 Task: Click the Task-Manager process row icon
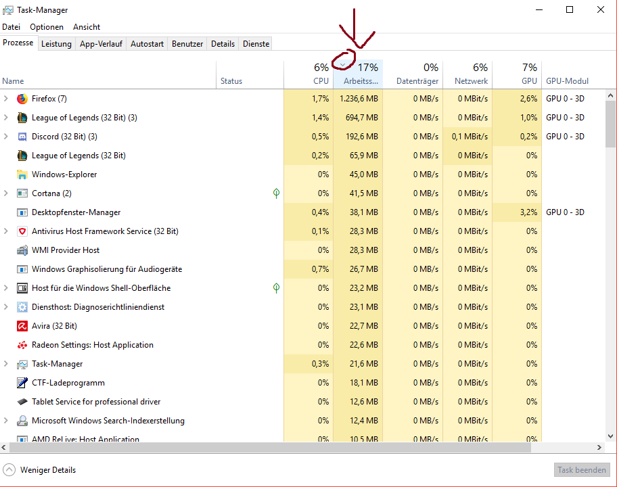click(x=22, y=364)
